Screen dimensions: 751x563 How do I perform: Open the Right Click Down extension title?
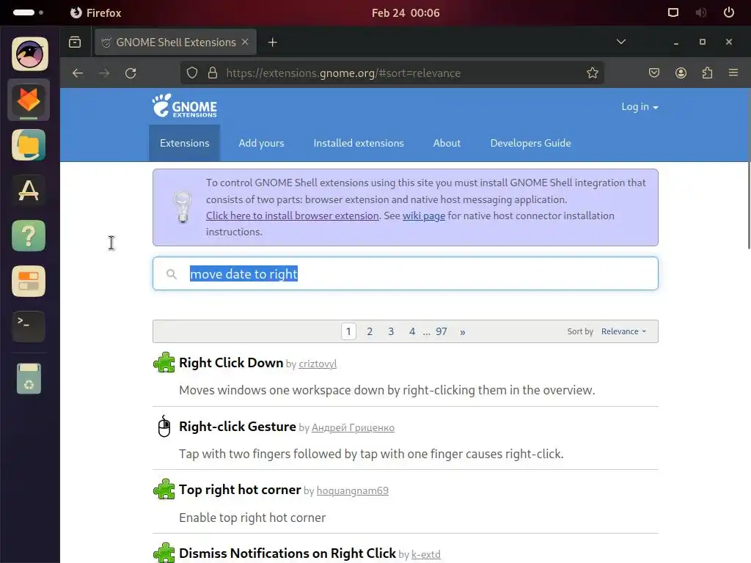click(x=231, y=363)
